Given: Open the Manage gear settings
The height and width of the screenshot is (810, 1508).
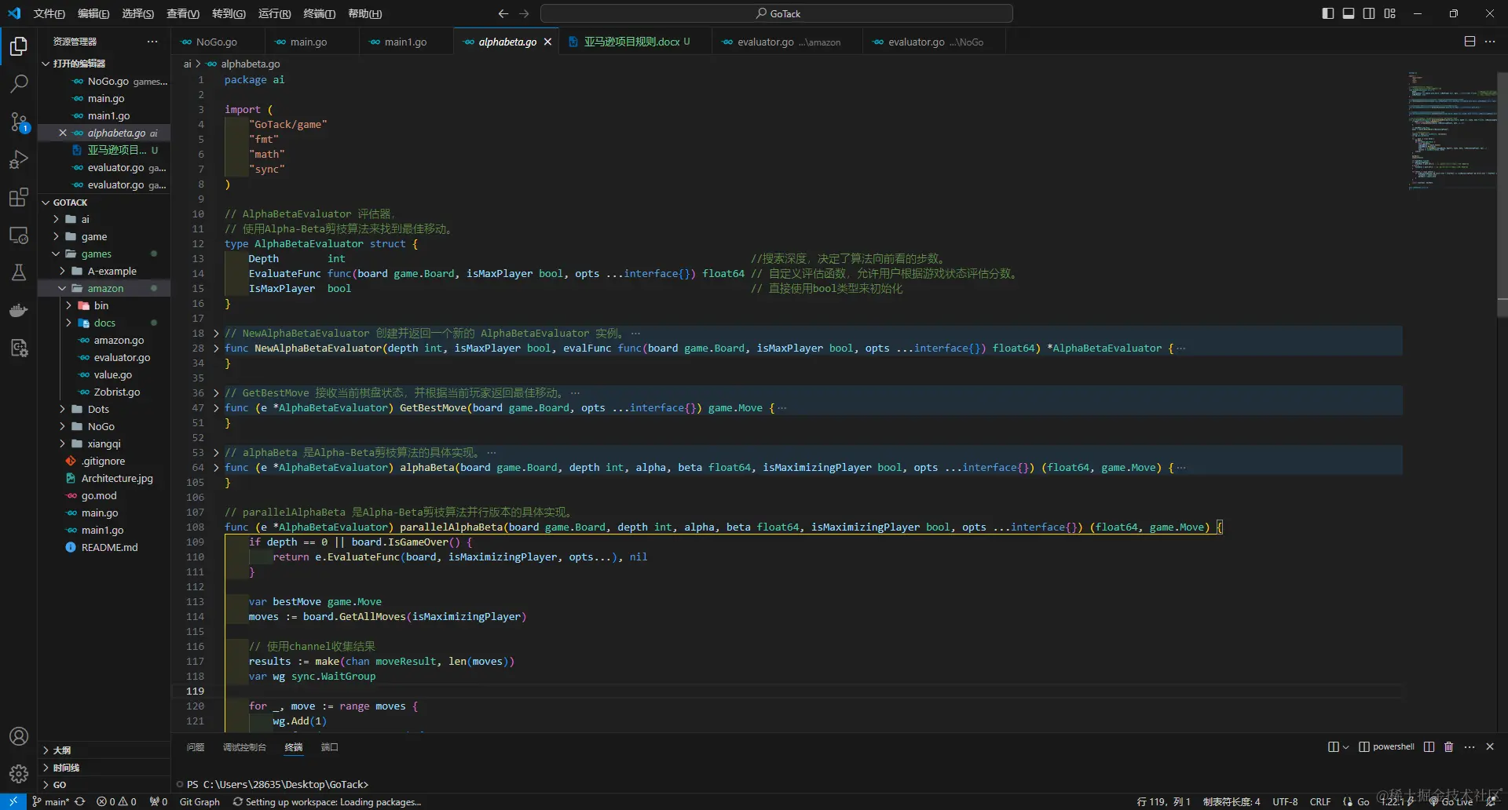Looking at the screenshot, I should tap(19, 774).
